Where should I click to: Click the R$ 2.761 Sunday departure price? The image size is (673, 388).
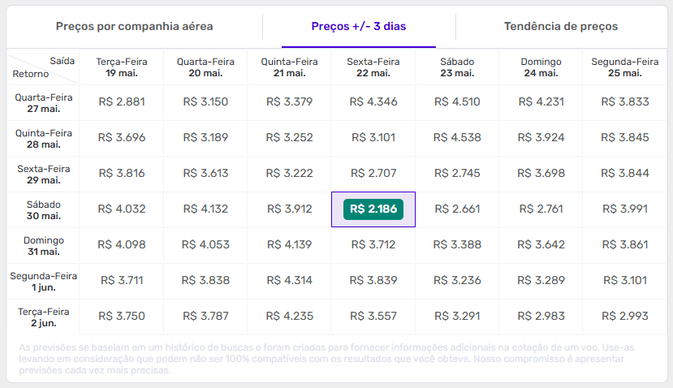pyautogui.click(x=541, y=209)
